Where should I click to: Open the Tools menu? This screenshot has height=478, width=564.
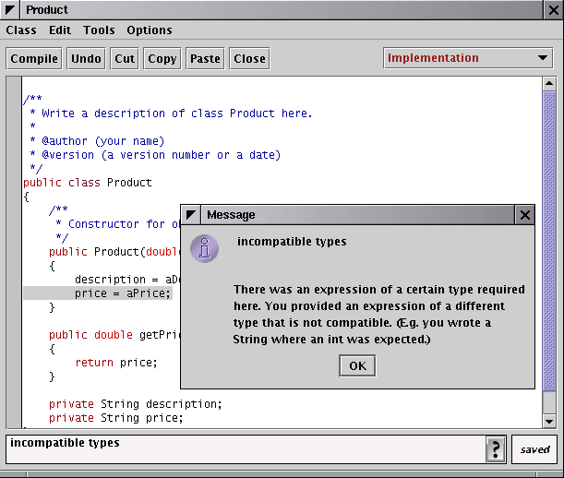pos(99,30)
